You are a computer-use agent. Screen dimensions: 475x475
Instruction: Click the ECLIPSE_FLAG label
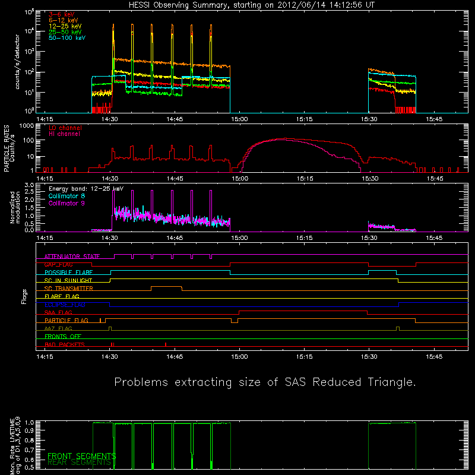tap(65, 305)
